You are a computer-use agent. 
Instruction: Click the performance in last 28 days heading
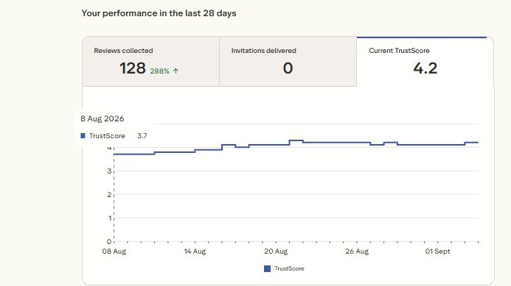(x=159, y=13)
